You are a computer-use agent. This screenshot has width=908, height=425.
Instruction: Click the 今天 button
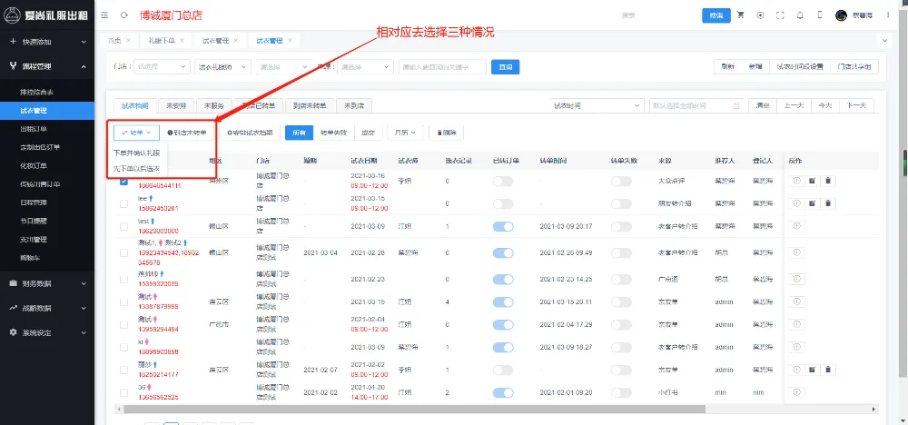click(824, 105)
